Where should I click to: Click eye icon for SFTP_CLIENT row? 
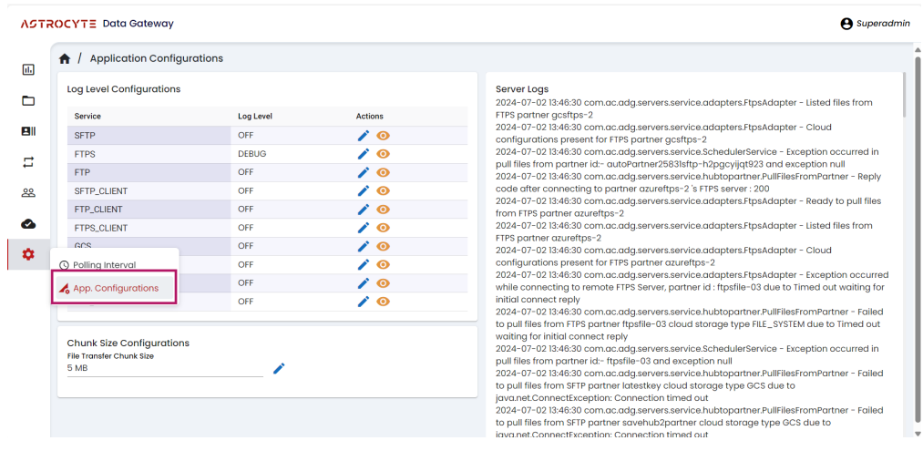point(384,190)
